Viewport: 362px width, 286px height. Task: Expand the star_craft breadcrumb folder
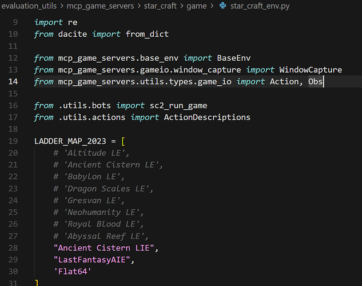pos(164,6)
